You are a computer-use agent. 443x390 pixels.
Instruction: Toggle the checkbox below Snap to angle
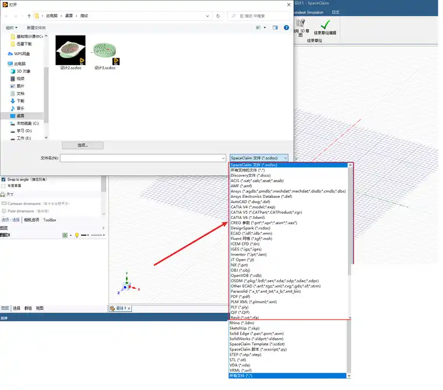(3, 186)
